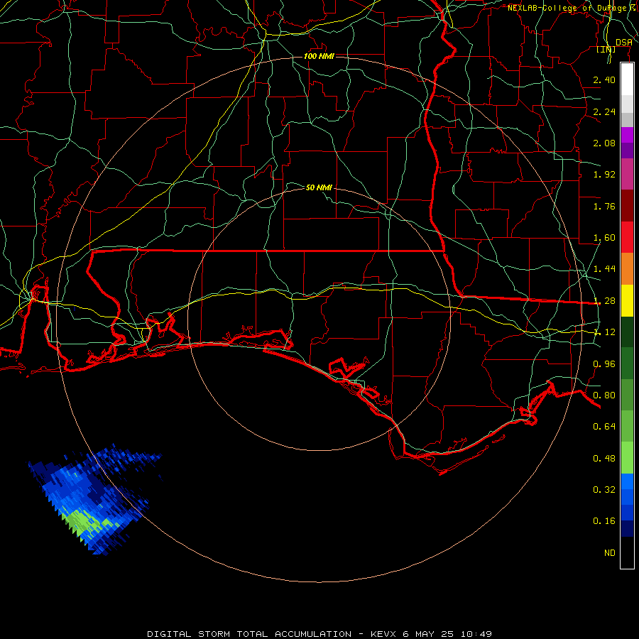Click the 1.12 legend value

click(604, 332)
